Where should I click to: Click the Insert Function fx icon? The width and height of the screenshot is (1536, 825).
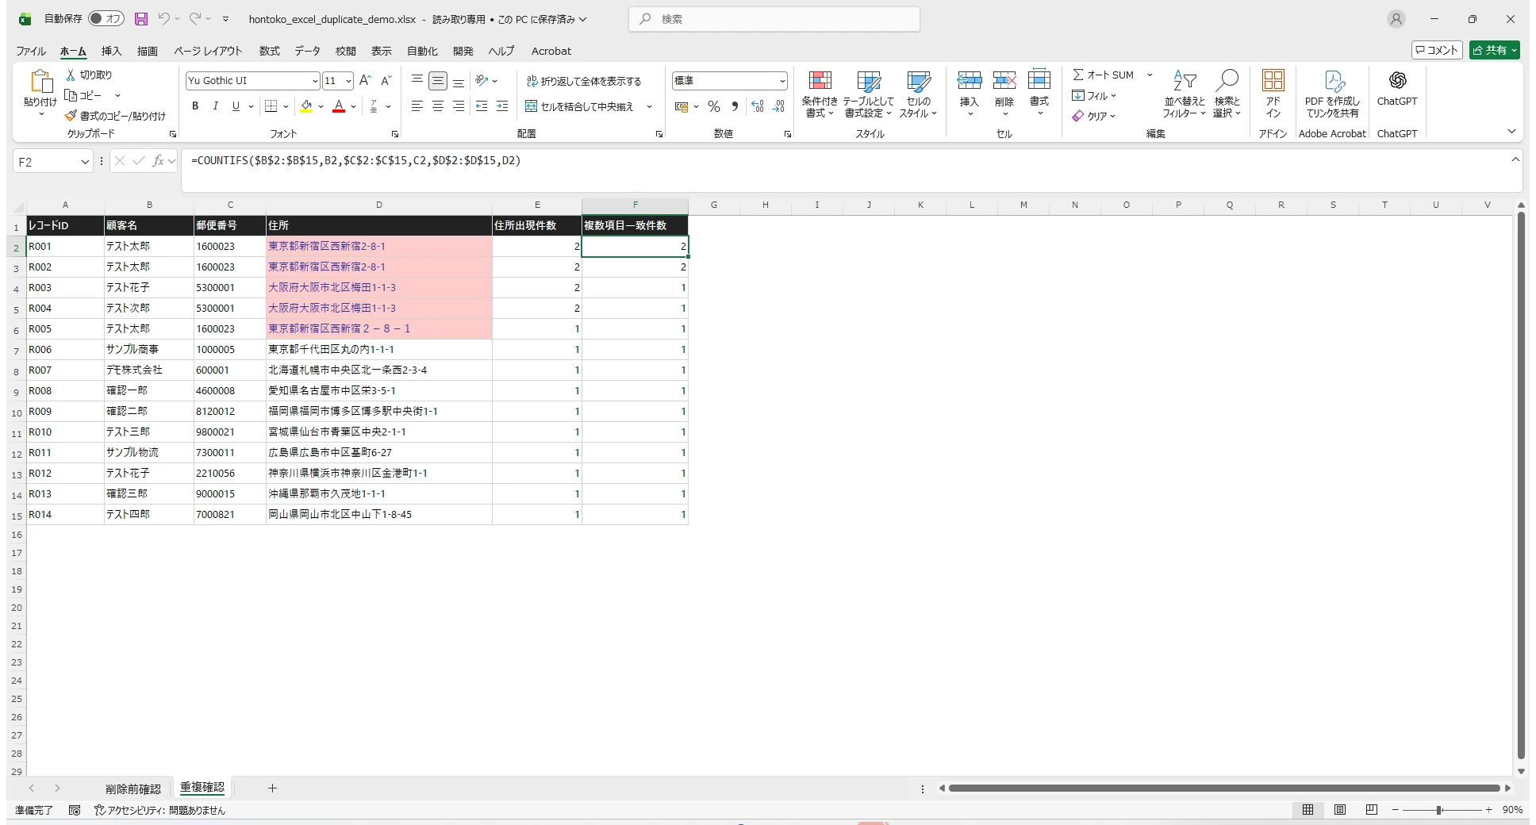[x=158, y=161]
